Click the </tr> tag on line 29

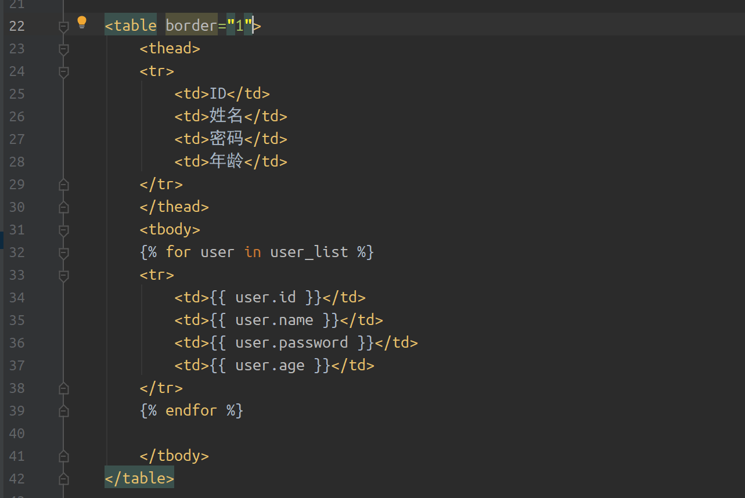pyautogui.click(x=161, y=185)
